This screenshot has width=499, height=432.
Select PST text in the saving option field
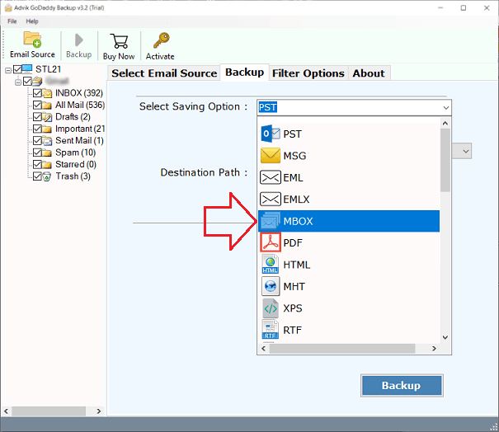coord(267,107)
